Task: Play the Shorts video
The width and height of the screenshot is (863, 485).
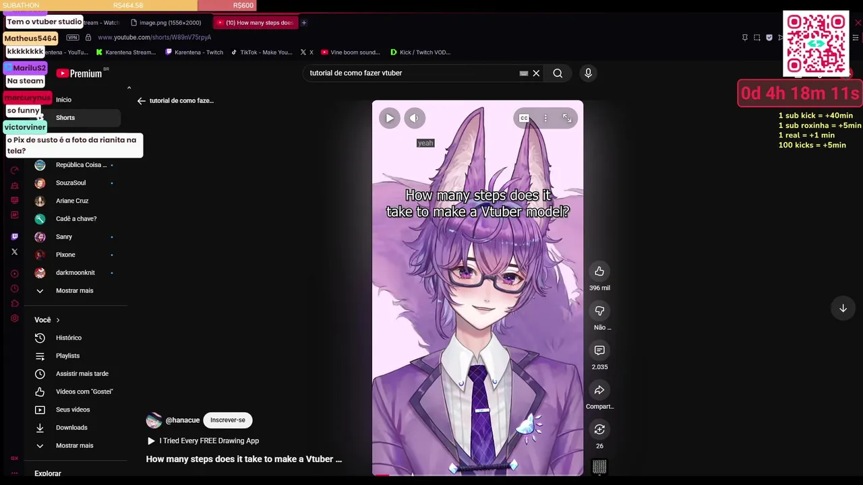Action: [389, 118]
